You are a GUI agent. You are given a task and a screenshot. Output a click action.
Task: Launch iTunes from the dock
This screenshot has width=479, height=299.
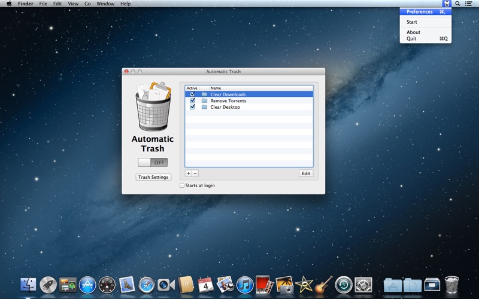[245, 285]
